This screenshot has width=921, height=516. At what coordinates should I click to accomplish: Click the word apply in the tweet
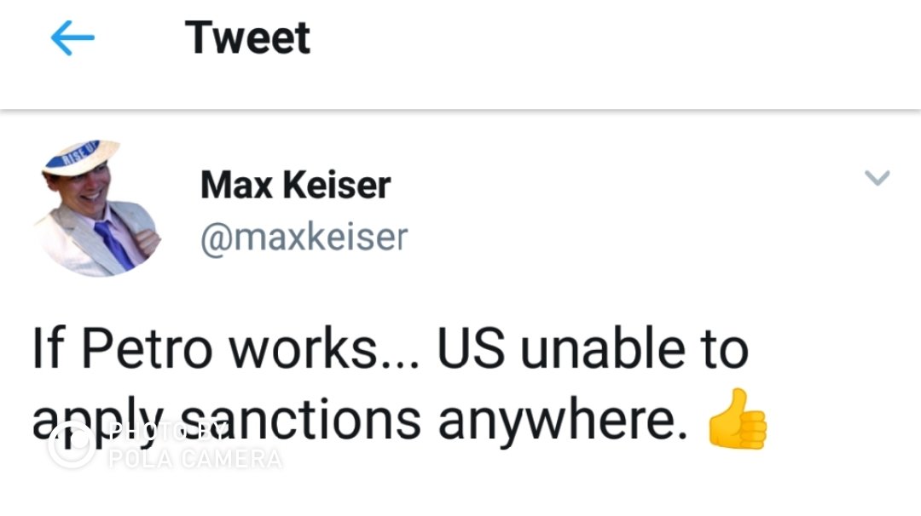pos(97,423)
